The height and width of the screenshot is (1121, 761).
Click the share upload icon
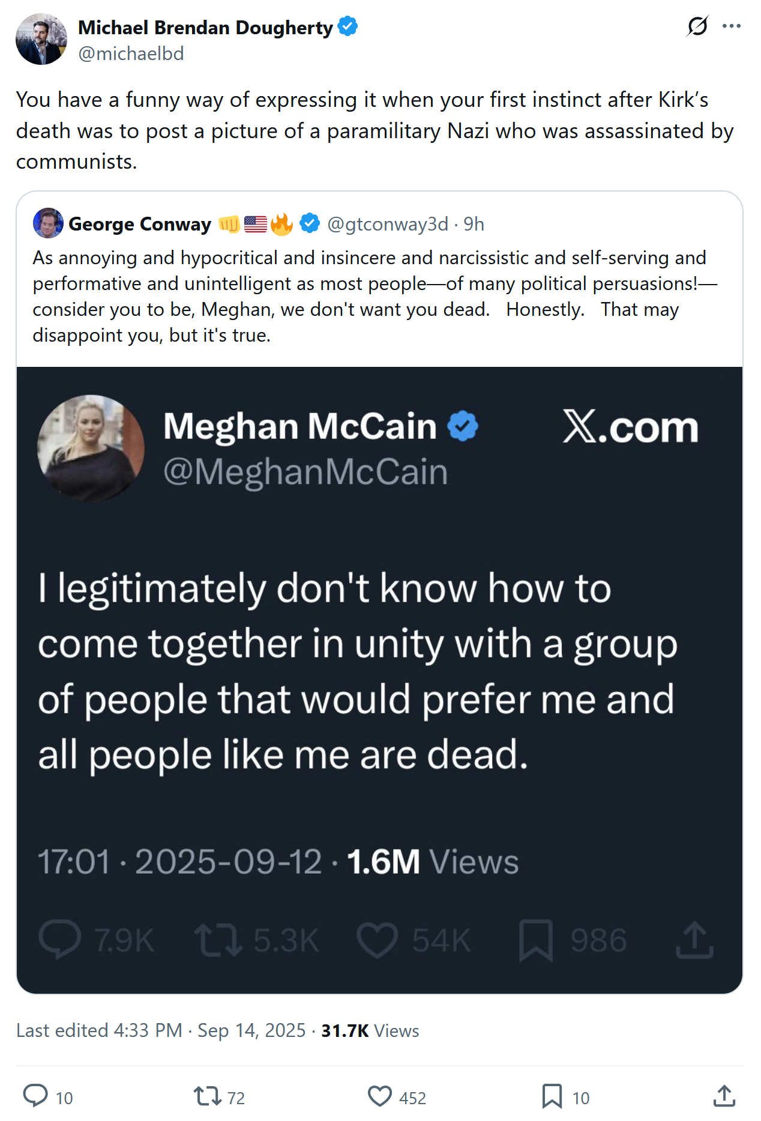(724, 1096)
